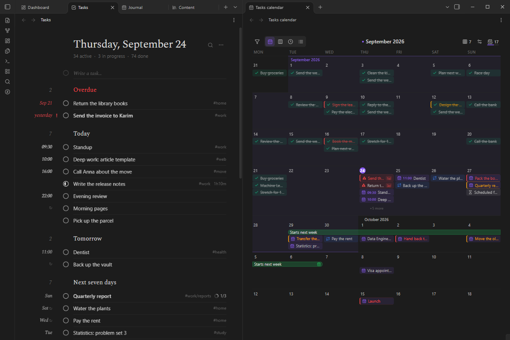Click the stacked pages icon in the ribbon
Image resolution: width=510 pixels, height=340 pixels.
pyautogui.click(x=7, y=51)
